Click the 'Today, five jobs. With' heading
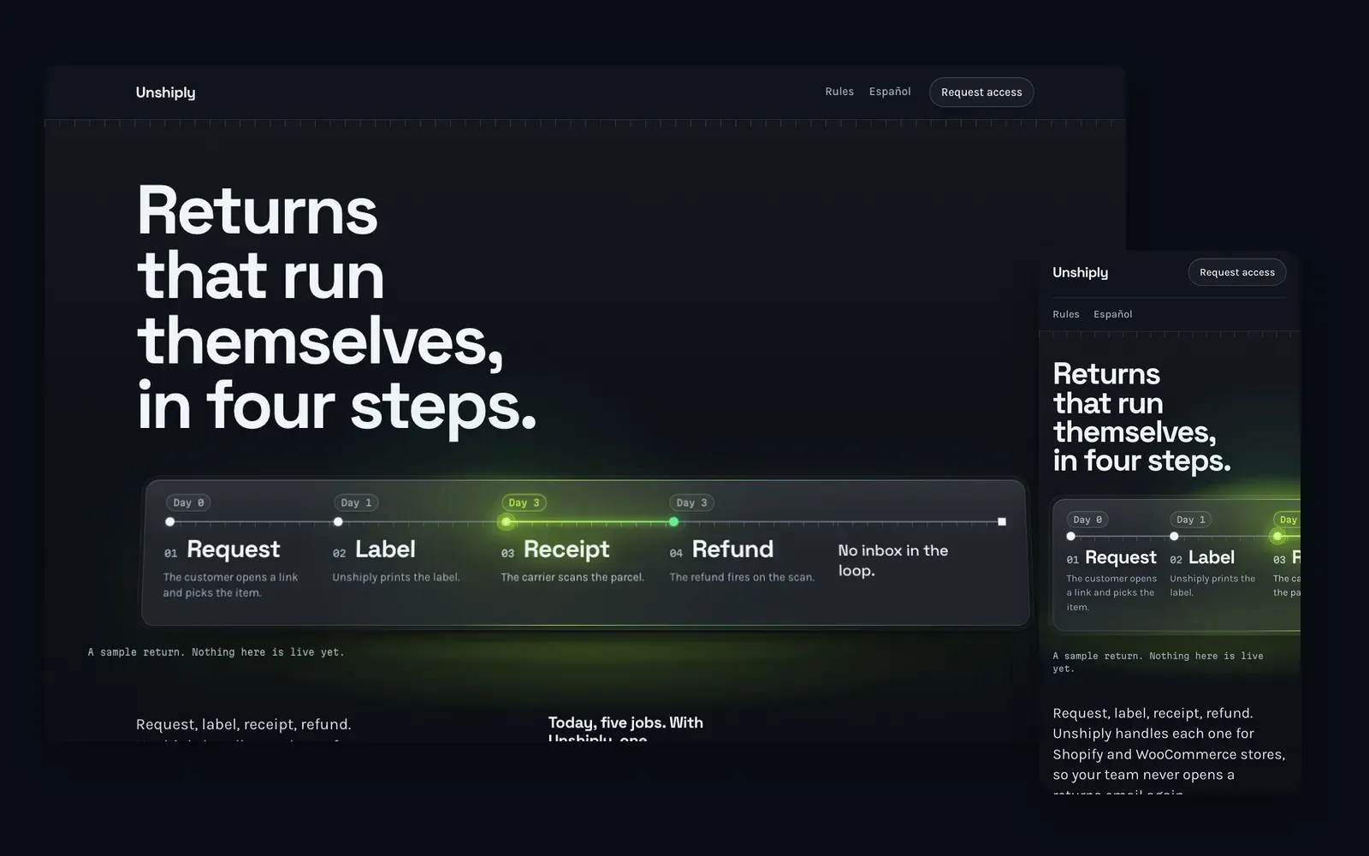The image size is (1369, 856). [x=625, y=722]
